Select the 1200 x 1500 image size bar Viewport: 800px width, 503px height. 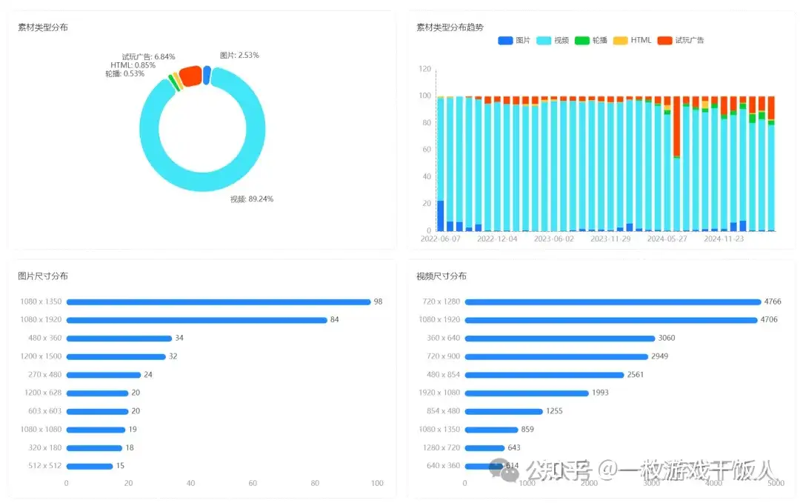click(116, 356)
